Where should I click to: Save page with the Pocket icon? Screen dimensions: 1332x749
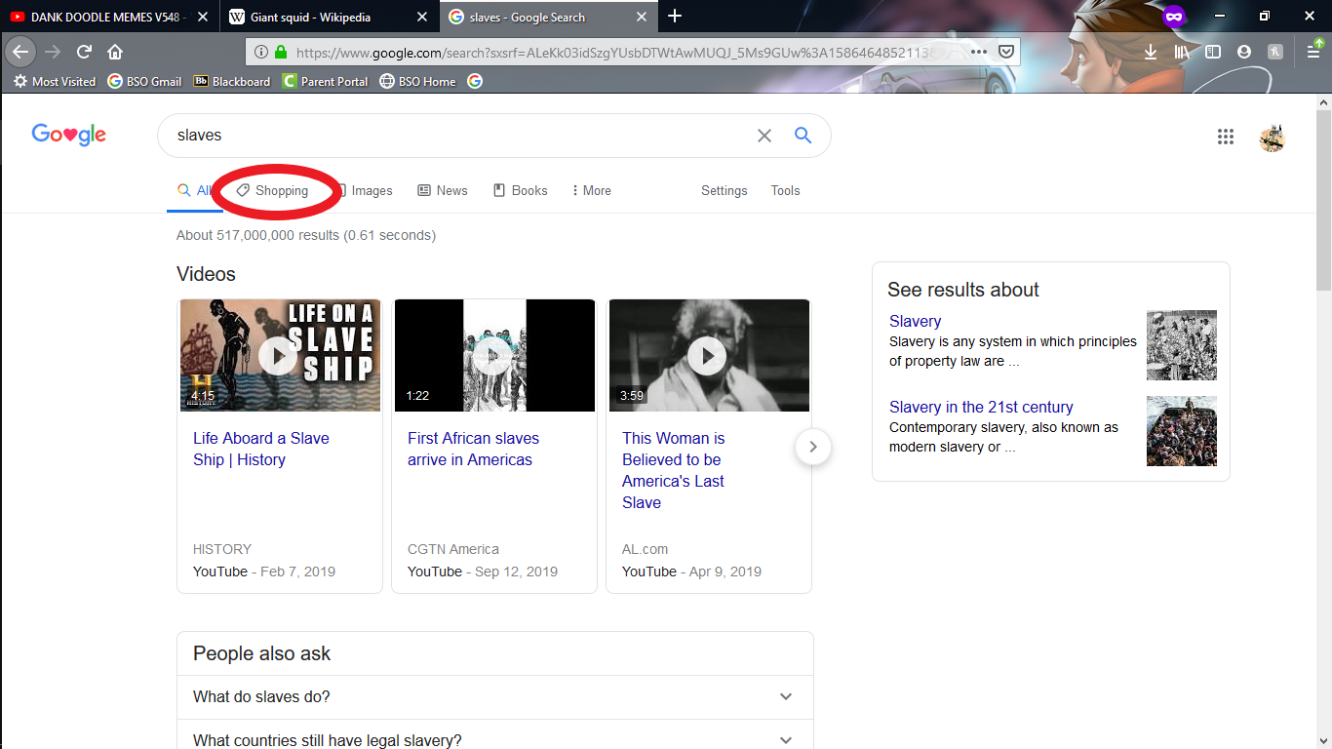point(1006,52)
